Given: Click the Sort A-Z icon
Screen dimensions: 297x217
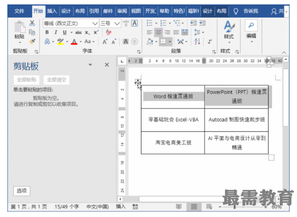Looking at the screenshot, I should point(197,42).
